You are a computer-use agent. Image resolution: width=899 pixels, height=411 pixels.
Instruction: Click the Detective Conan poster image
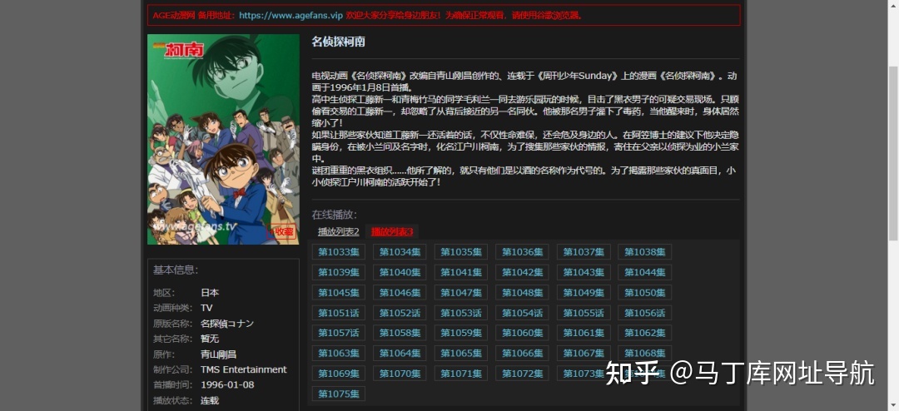[223, 139]
